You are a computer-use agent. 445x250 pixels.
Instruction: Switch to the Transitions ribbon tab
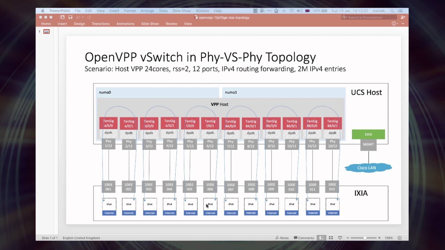[100, 24]
